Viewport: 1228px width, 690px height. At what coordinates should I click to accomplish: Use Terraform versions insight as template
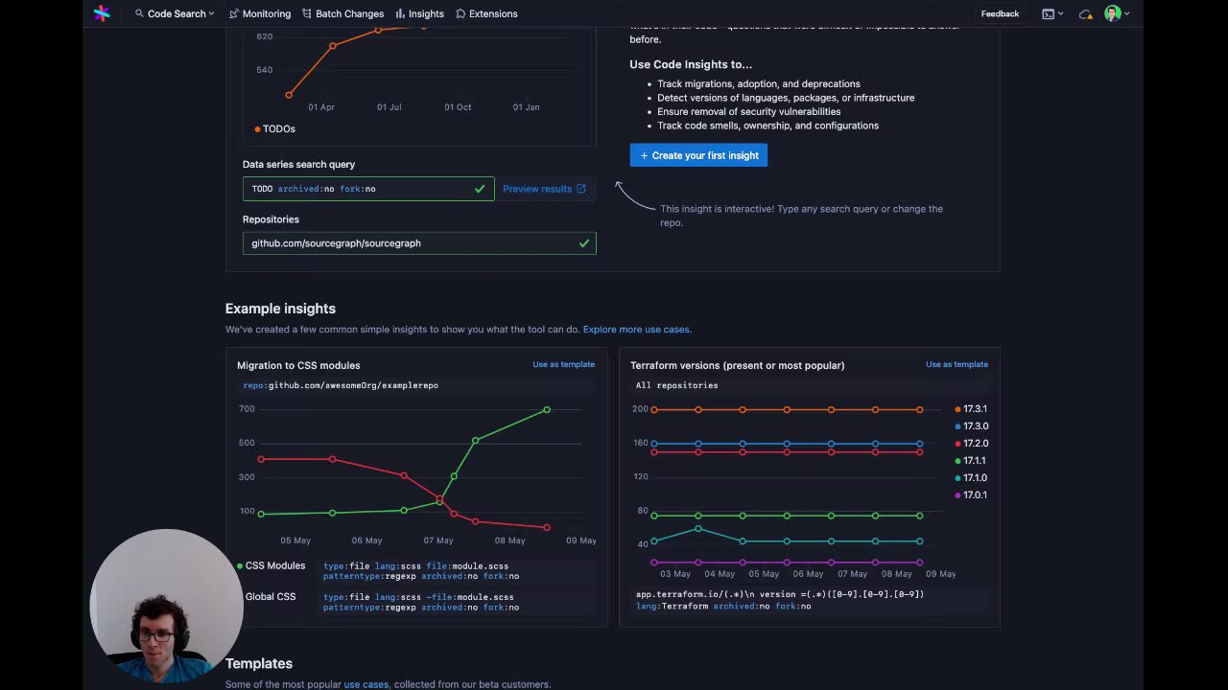click(956, 364)
